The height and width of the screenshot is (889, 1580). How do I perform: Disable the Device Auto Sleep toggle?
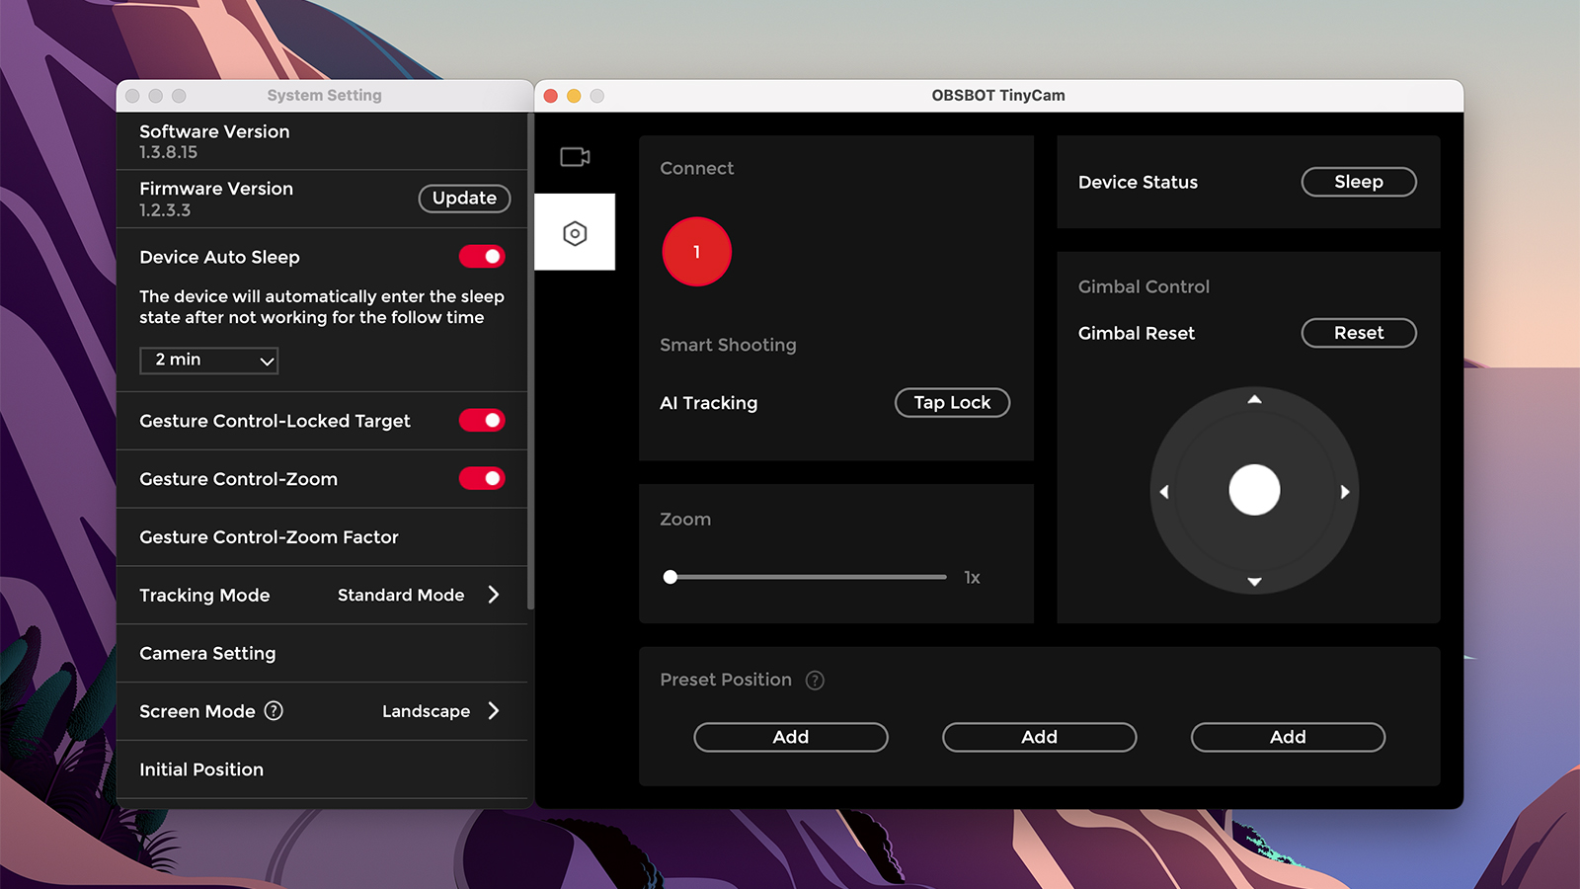point(482,257)
